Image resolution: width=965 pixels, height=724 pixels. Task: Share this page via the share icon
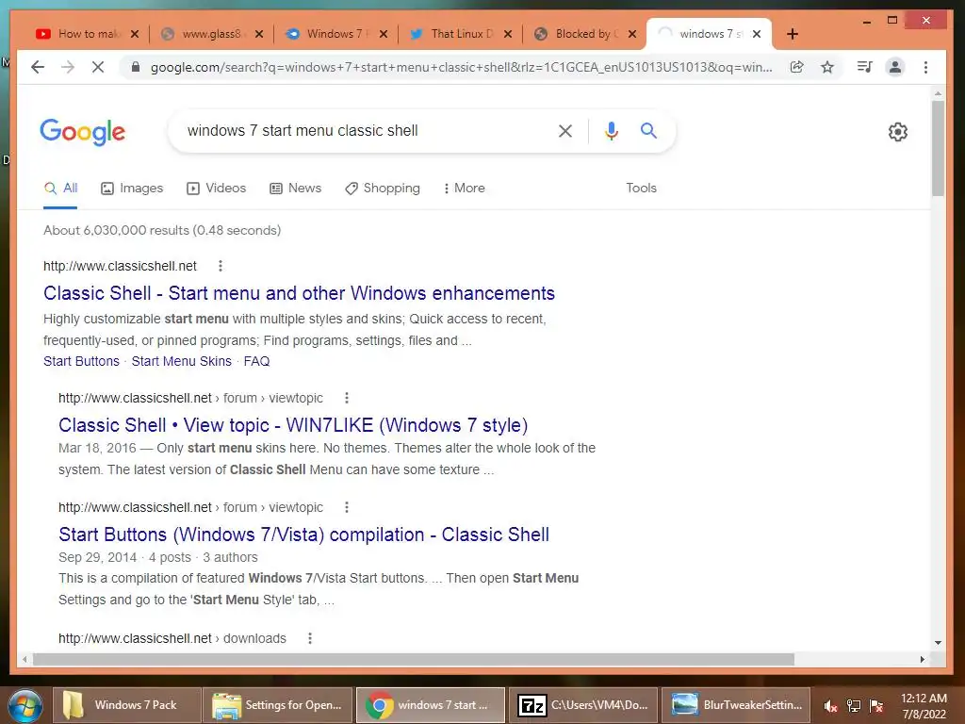[x=797, y=67]
